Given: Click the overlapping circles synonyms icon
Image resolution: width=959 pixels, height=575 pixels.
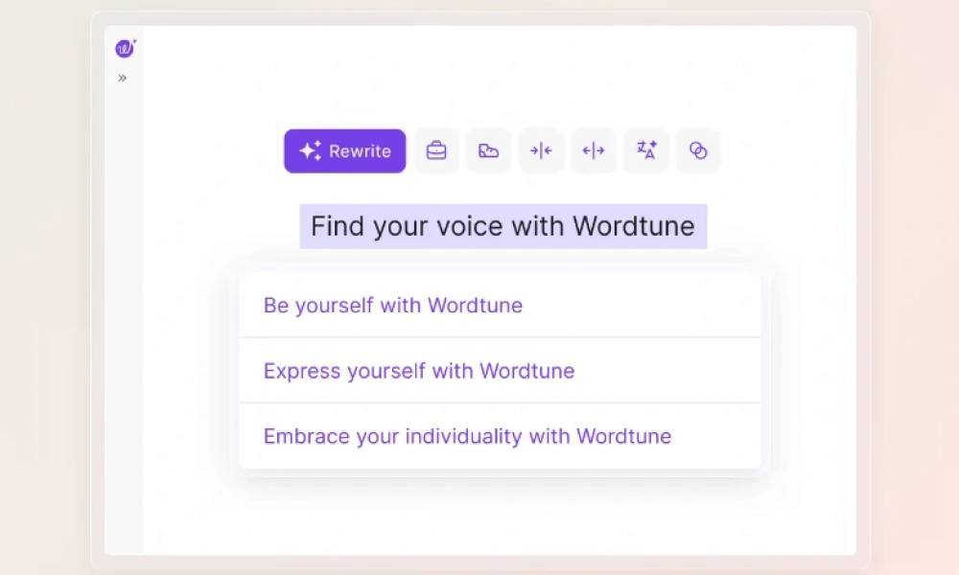Looking at the screenshot, I should pyautogui.click(x=698, y=150).
